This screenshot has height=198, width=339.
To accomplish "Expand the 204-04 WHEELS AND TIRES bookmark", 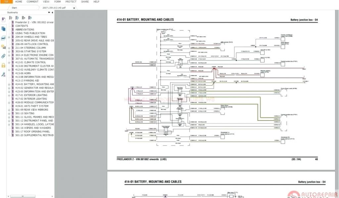I will click(x=9, y=37).
